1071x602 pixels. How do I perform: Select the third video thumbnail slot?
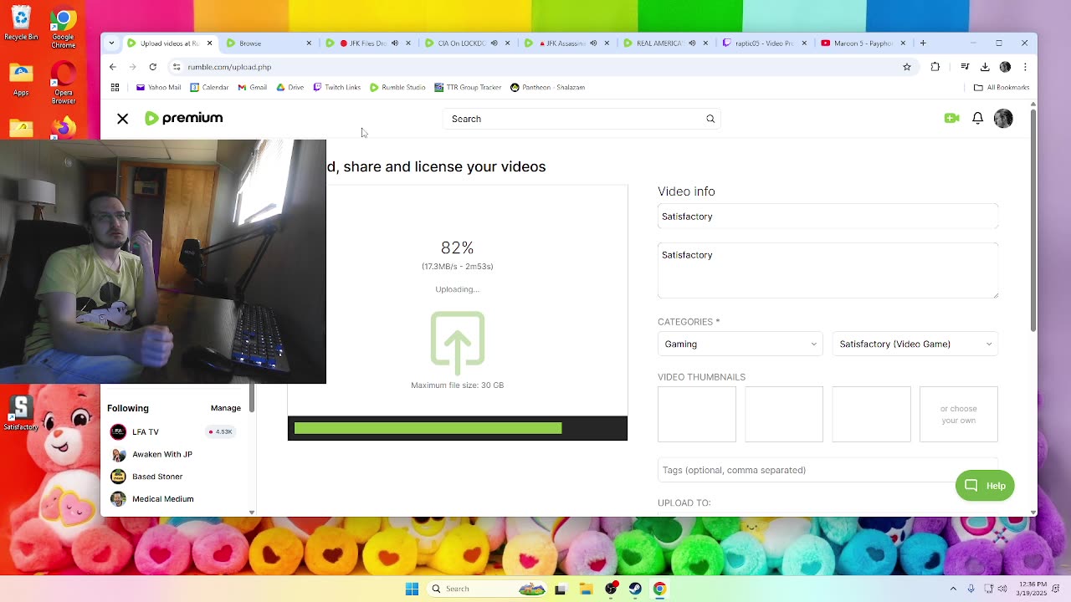871,414
